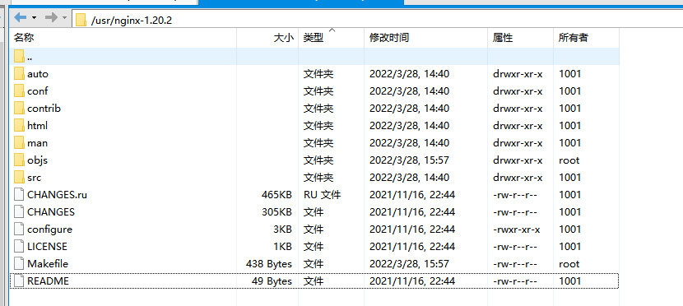Click the 'RU 文件' type cell
The width and height of the screenshot is (683, 306).
click(322, 195)
